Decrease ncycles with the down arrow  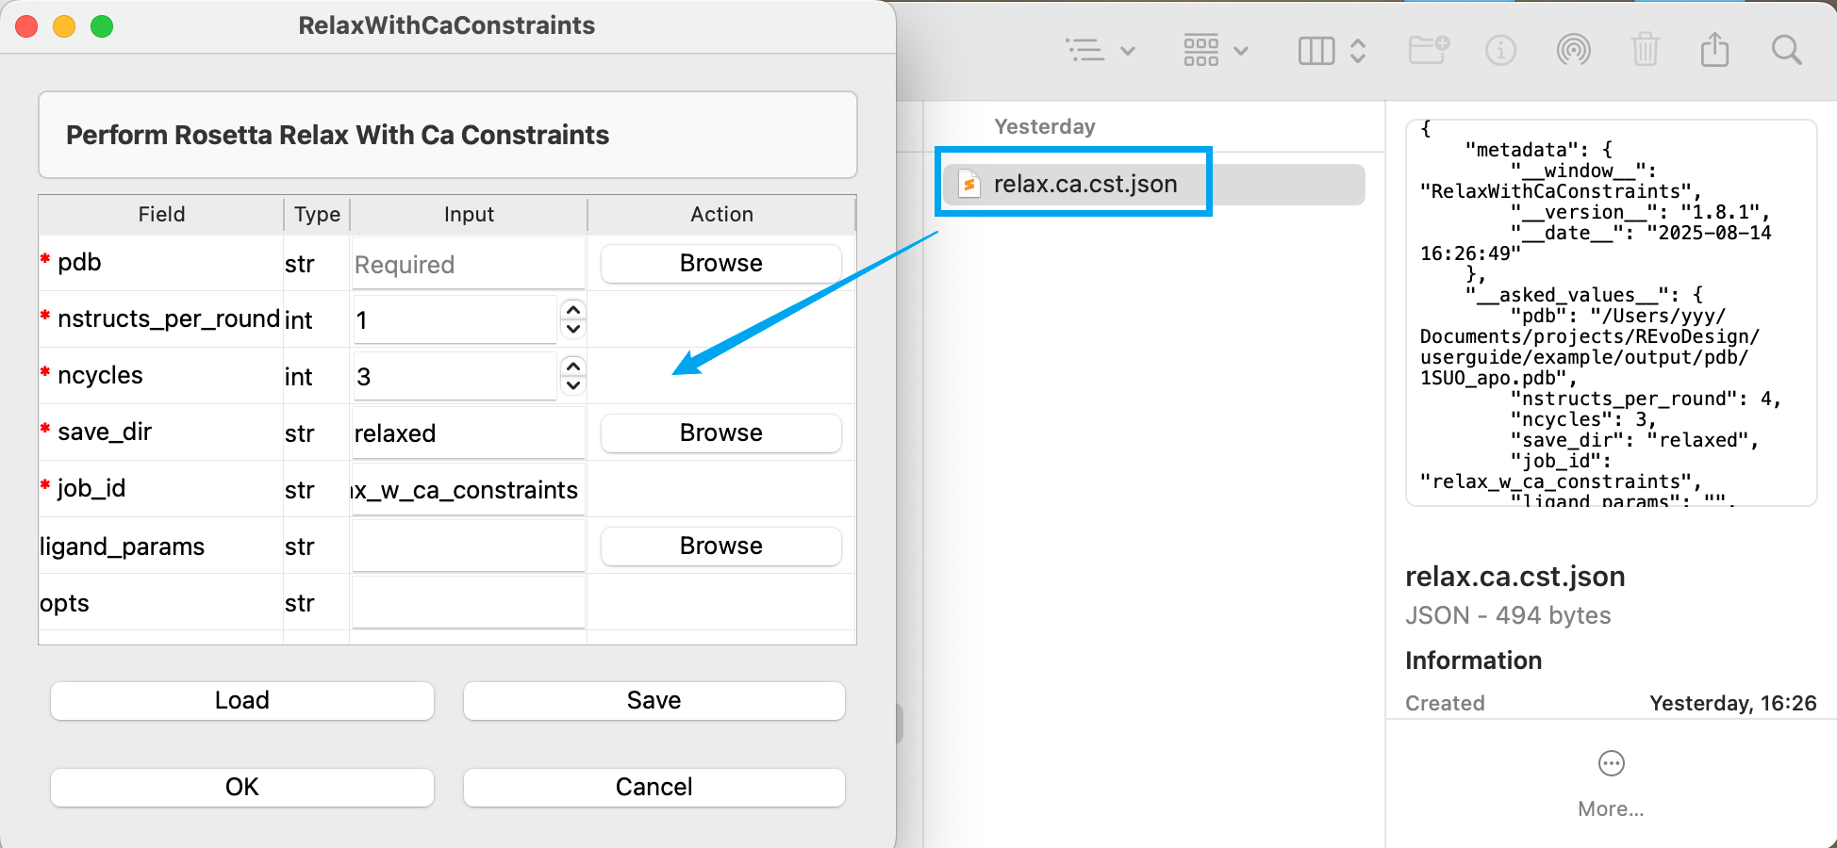pyautogui.click(x=573, y=386)
